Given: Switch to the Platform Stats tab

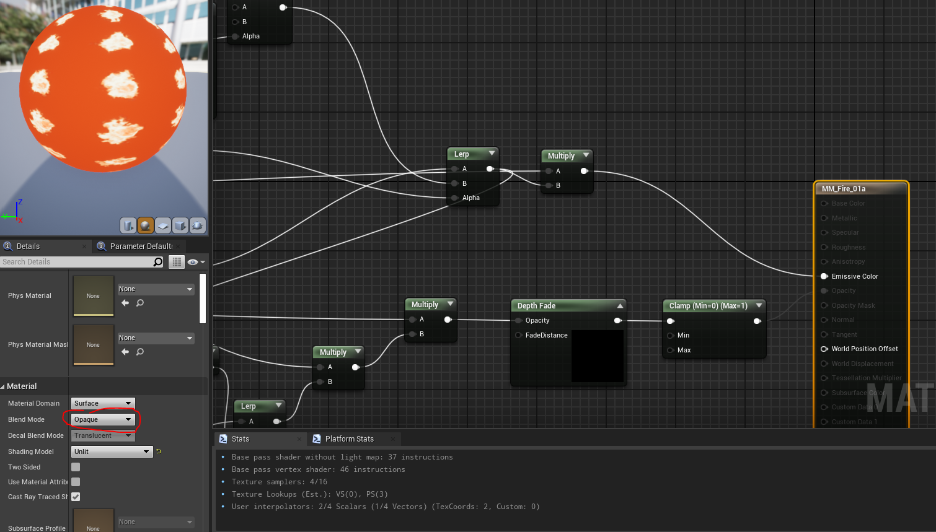Looking at the screenshot, I should click(x=349, y=438).
